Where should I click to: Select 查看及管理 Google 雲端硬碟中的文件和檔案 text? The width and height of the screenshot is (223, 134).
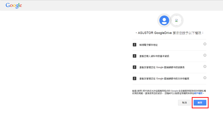164,78
